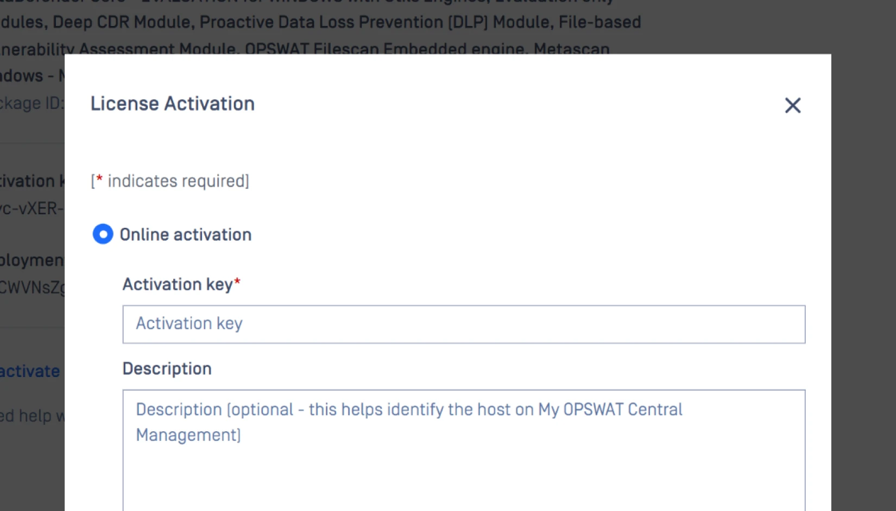The image size is (896, 511).
Task: Close the License Activation dialog
Action: point(792,105)
